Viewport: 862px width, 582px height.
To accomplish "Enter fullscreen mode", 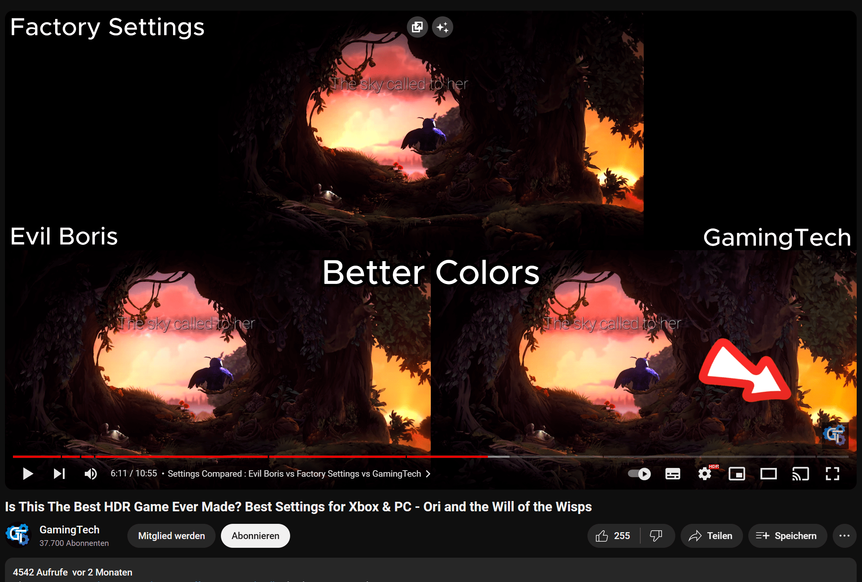I will [832, 474].
